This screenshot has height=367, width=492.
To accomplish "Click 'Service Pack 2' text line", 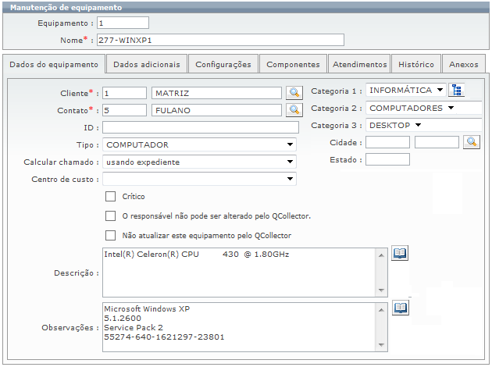I will click(x=134, y=327).
